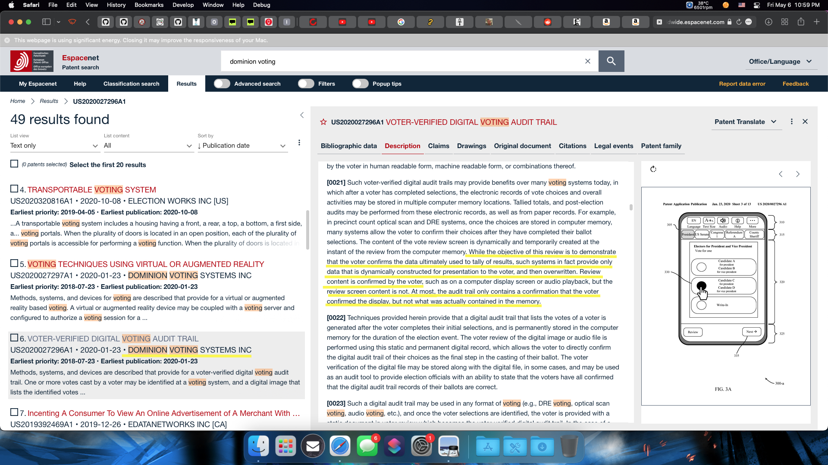Toggle the Filters switch
The height and width of the screenshot is (465, 828).
point(306,84)
